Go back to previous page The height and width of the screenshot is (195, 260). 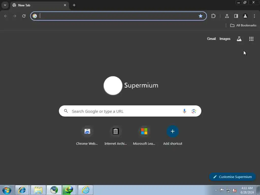click(x=6, y=16)
